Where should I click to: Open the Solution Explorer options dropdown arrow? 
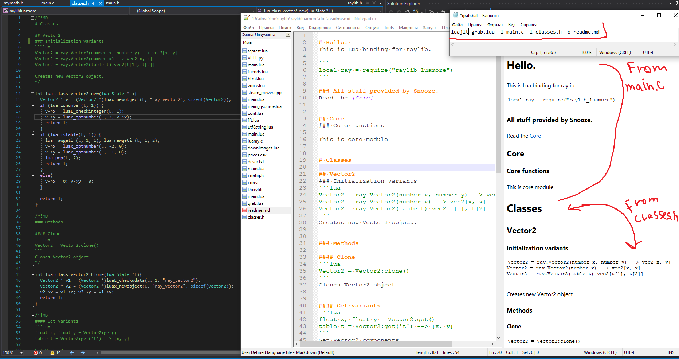[671, 3]
